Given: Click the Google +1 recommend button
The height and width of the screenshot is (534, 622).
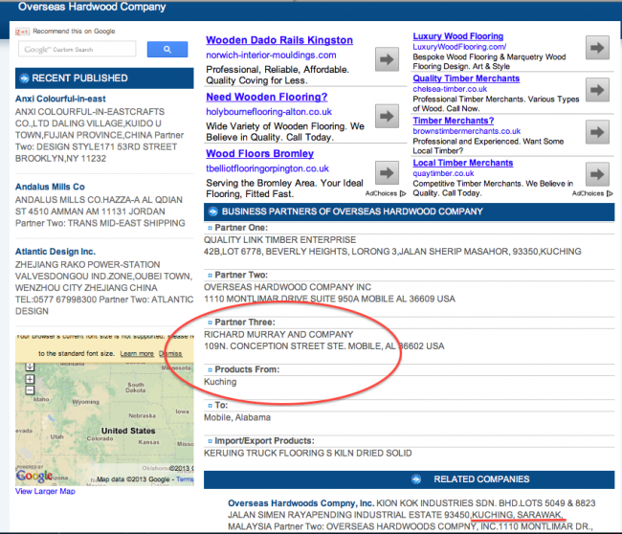Looking at the screenshot, I should [23, 31].
